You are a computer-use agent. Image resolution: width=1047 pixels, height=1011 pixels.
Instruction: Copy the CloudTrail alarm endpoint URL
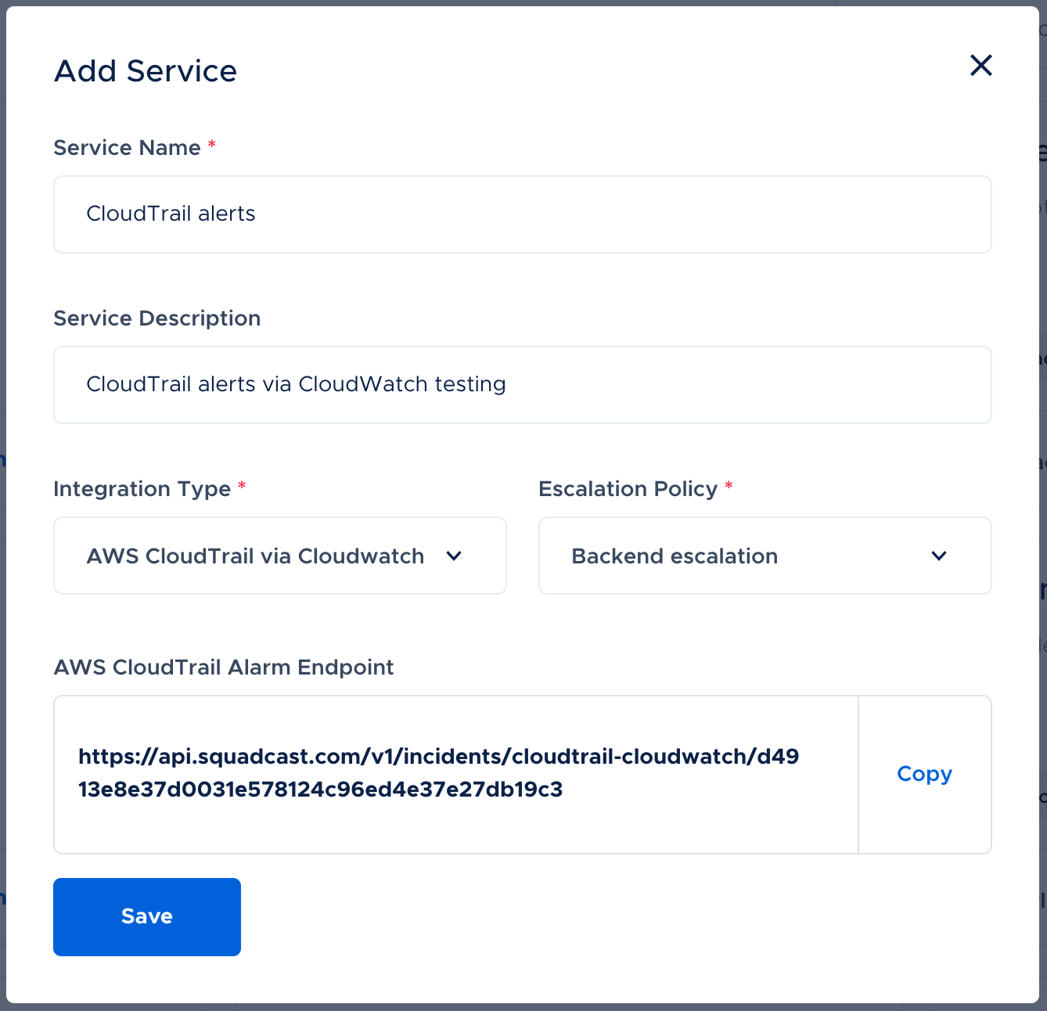click(925, 774)
